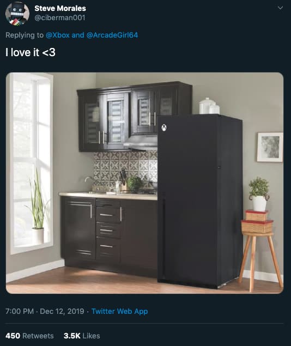Select the 'I love it <3' tweet text

(x=31, y=52)
